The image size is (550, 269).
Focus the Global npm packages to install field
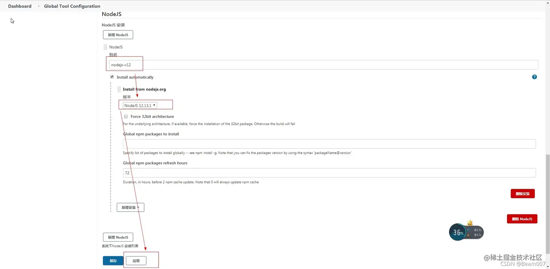[x=329, y=144]
